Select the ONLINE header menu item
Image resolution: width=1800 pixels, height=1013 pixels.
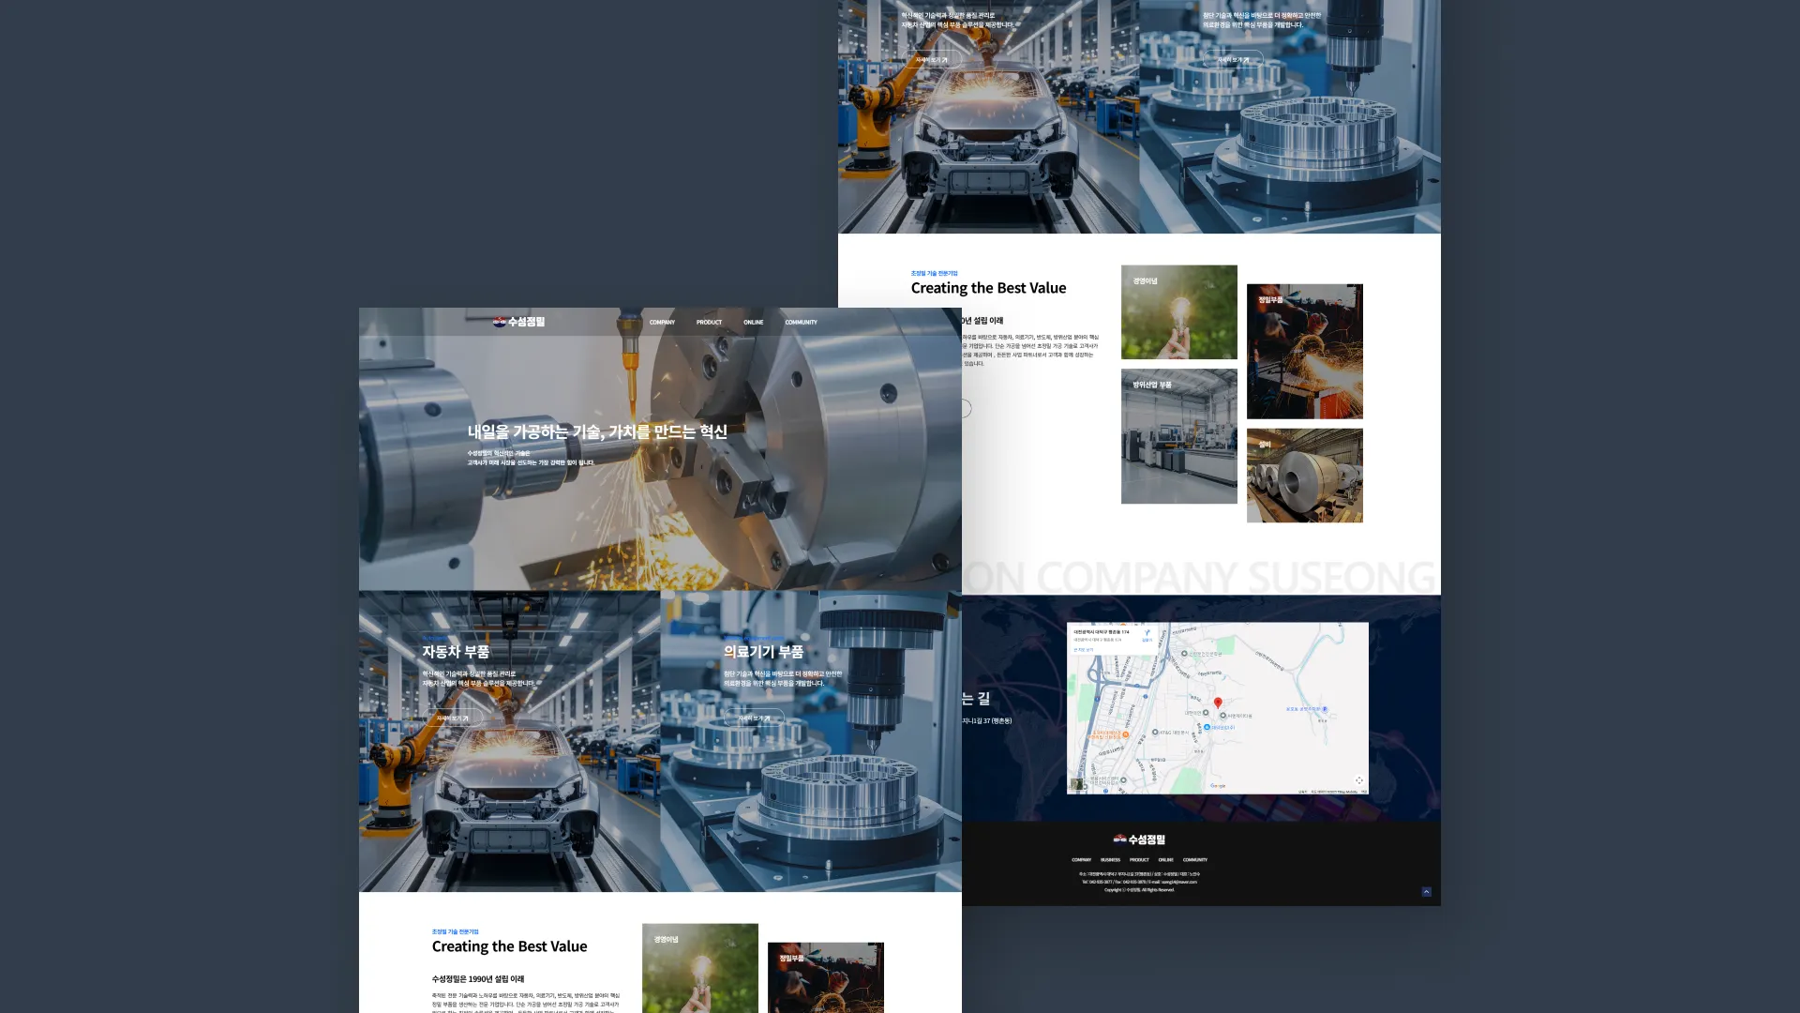point(753,323)
